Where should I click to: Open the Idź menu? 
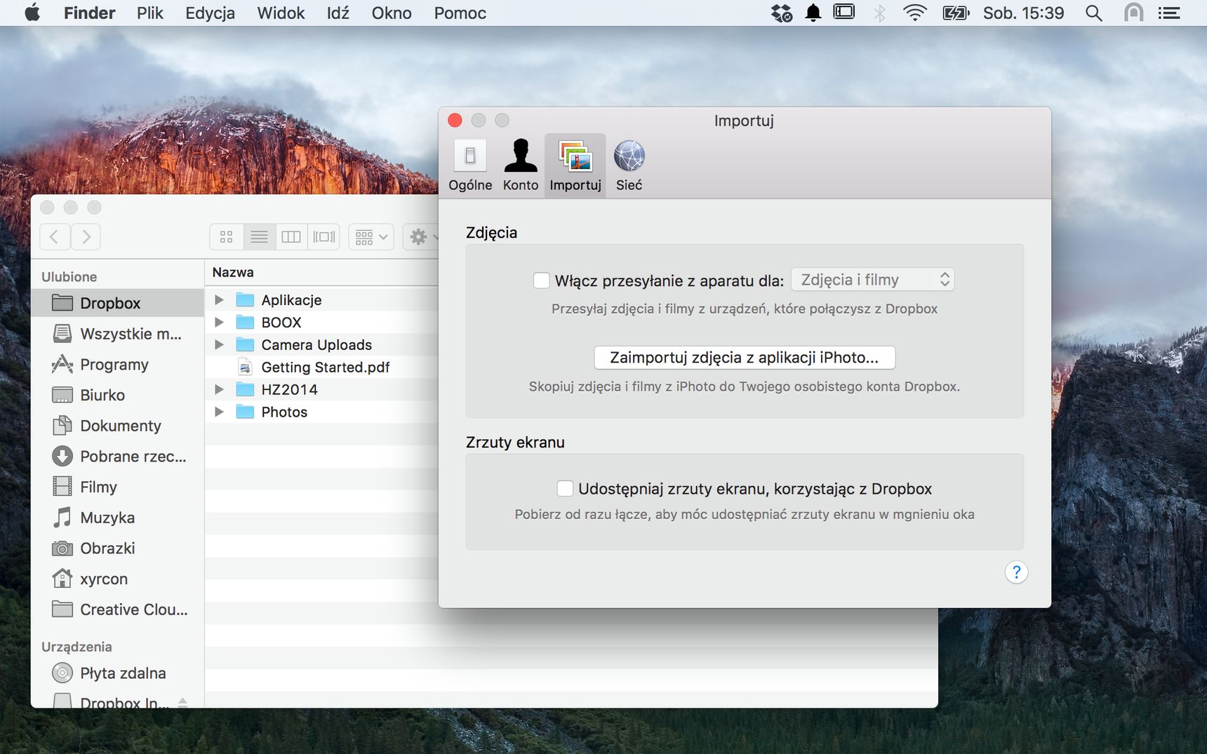point(338,13)
